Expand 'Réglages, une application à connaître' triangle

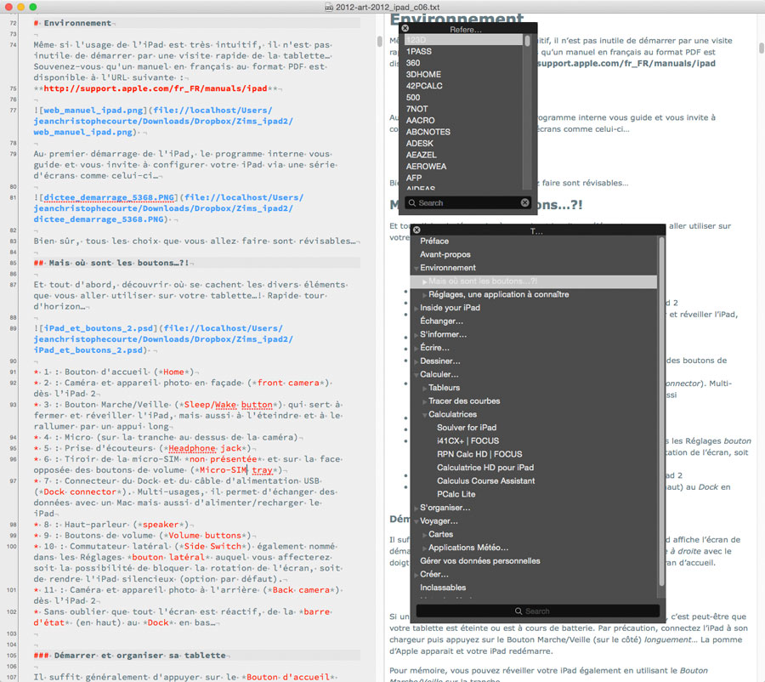[x=424, y=294]
